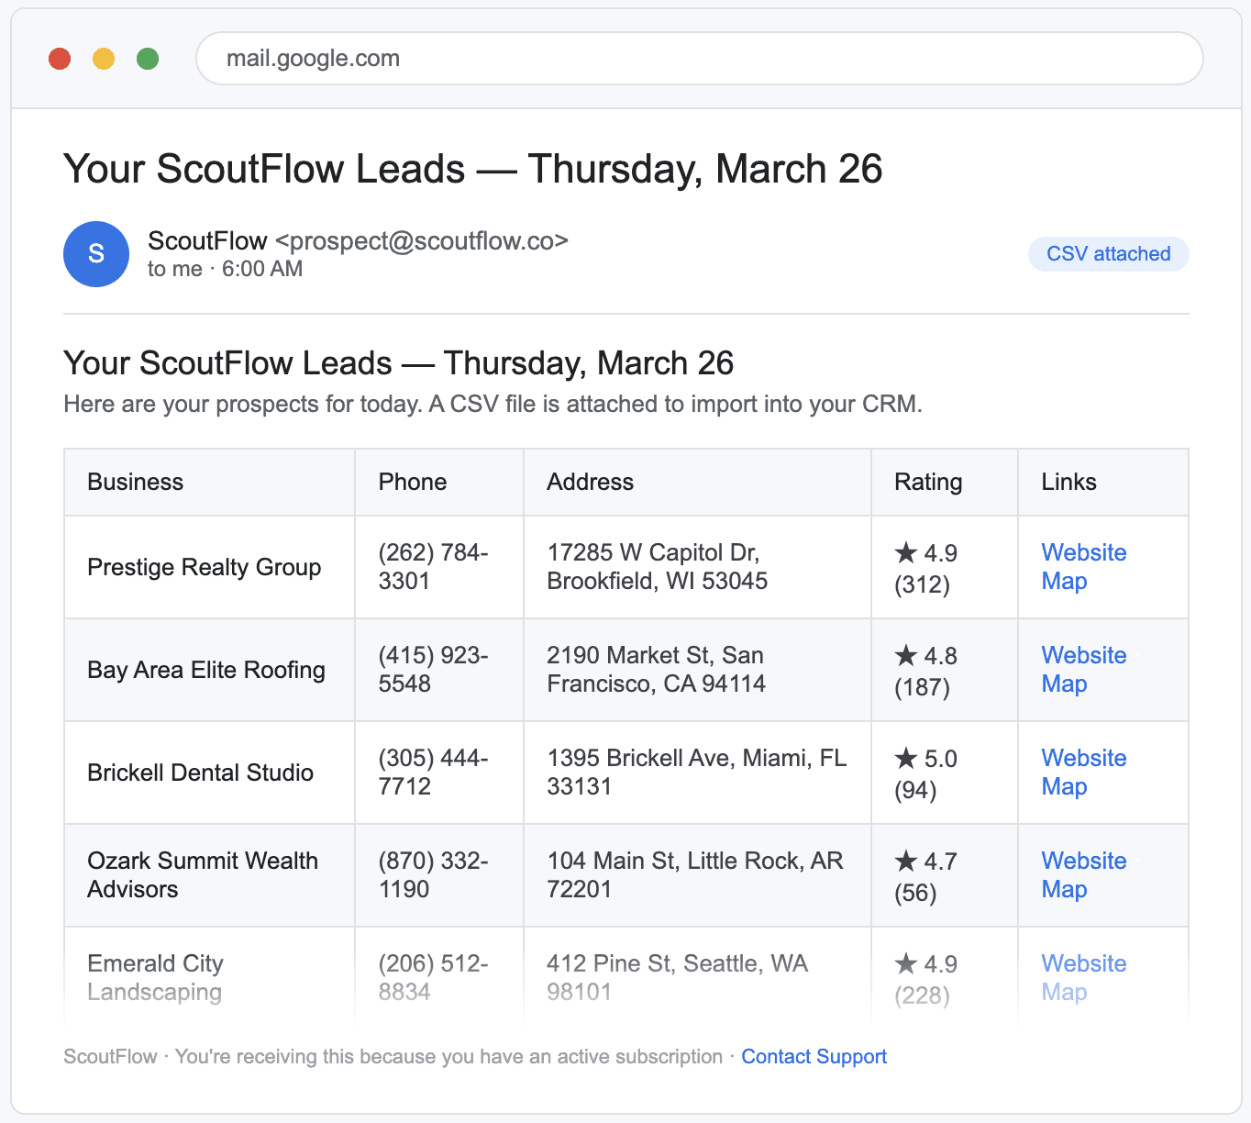Open Website link for Prestige Realty Group
Screen dimensions: 1251x1123
(x=1084, y=552)
